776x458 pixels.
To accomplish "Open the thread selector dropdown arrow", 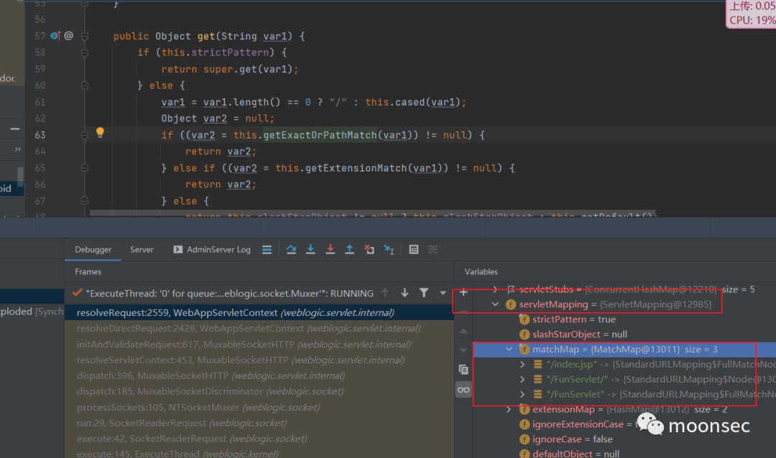I will coord(443,294).
